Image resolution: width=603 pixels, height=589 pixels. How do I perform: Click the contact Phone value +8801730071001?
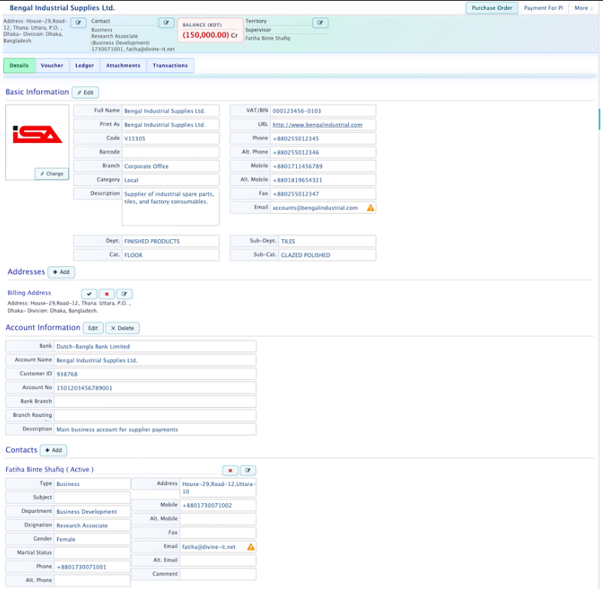pyautogui.click(x=92, y=567)
